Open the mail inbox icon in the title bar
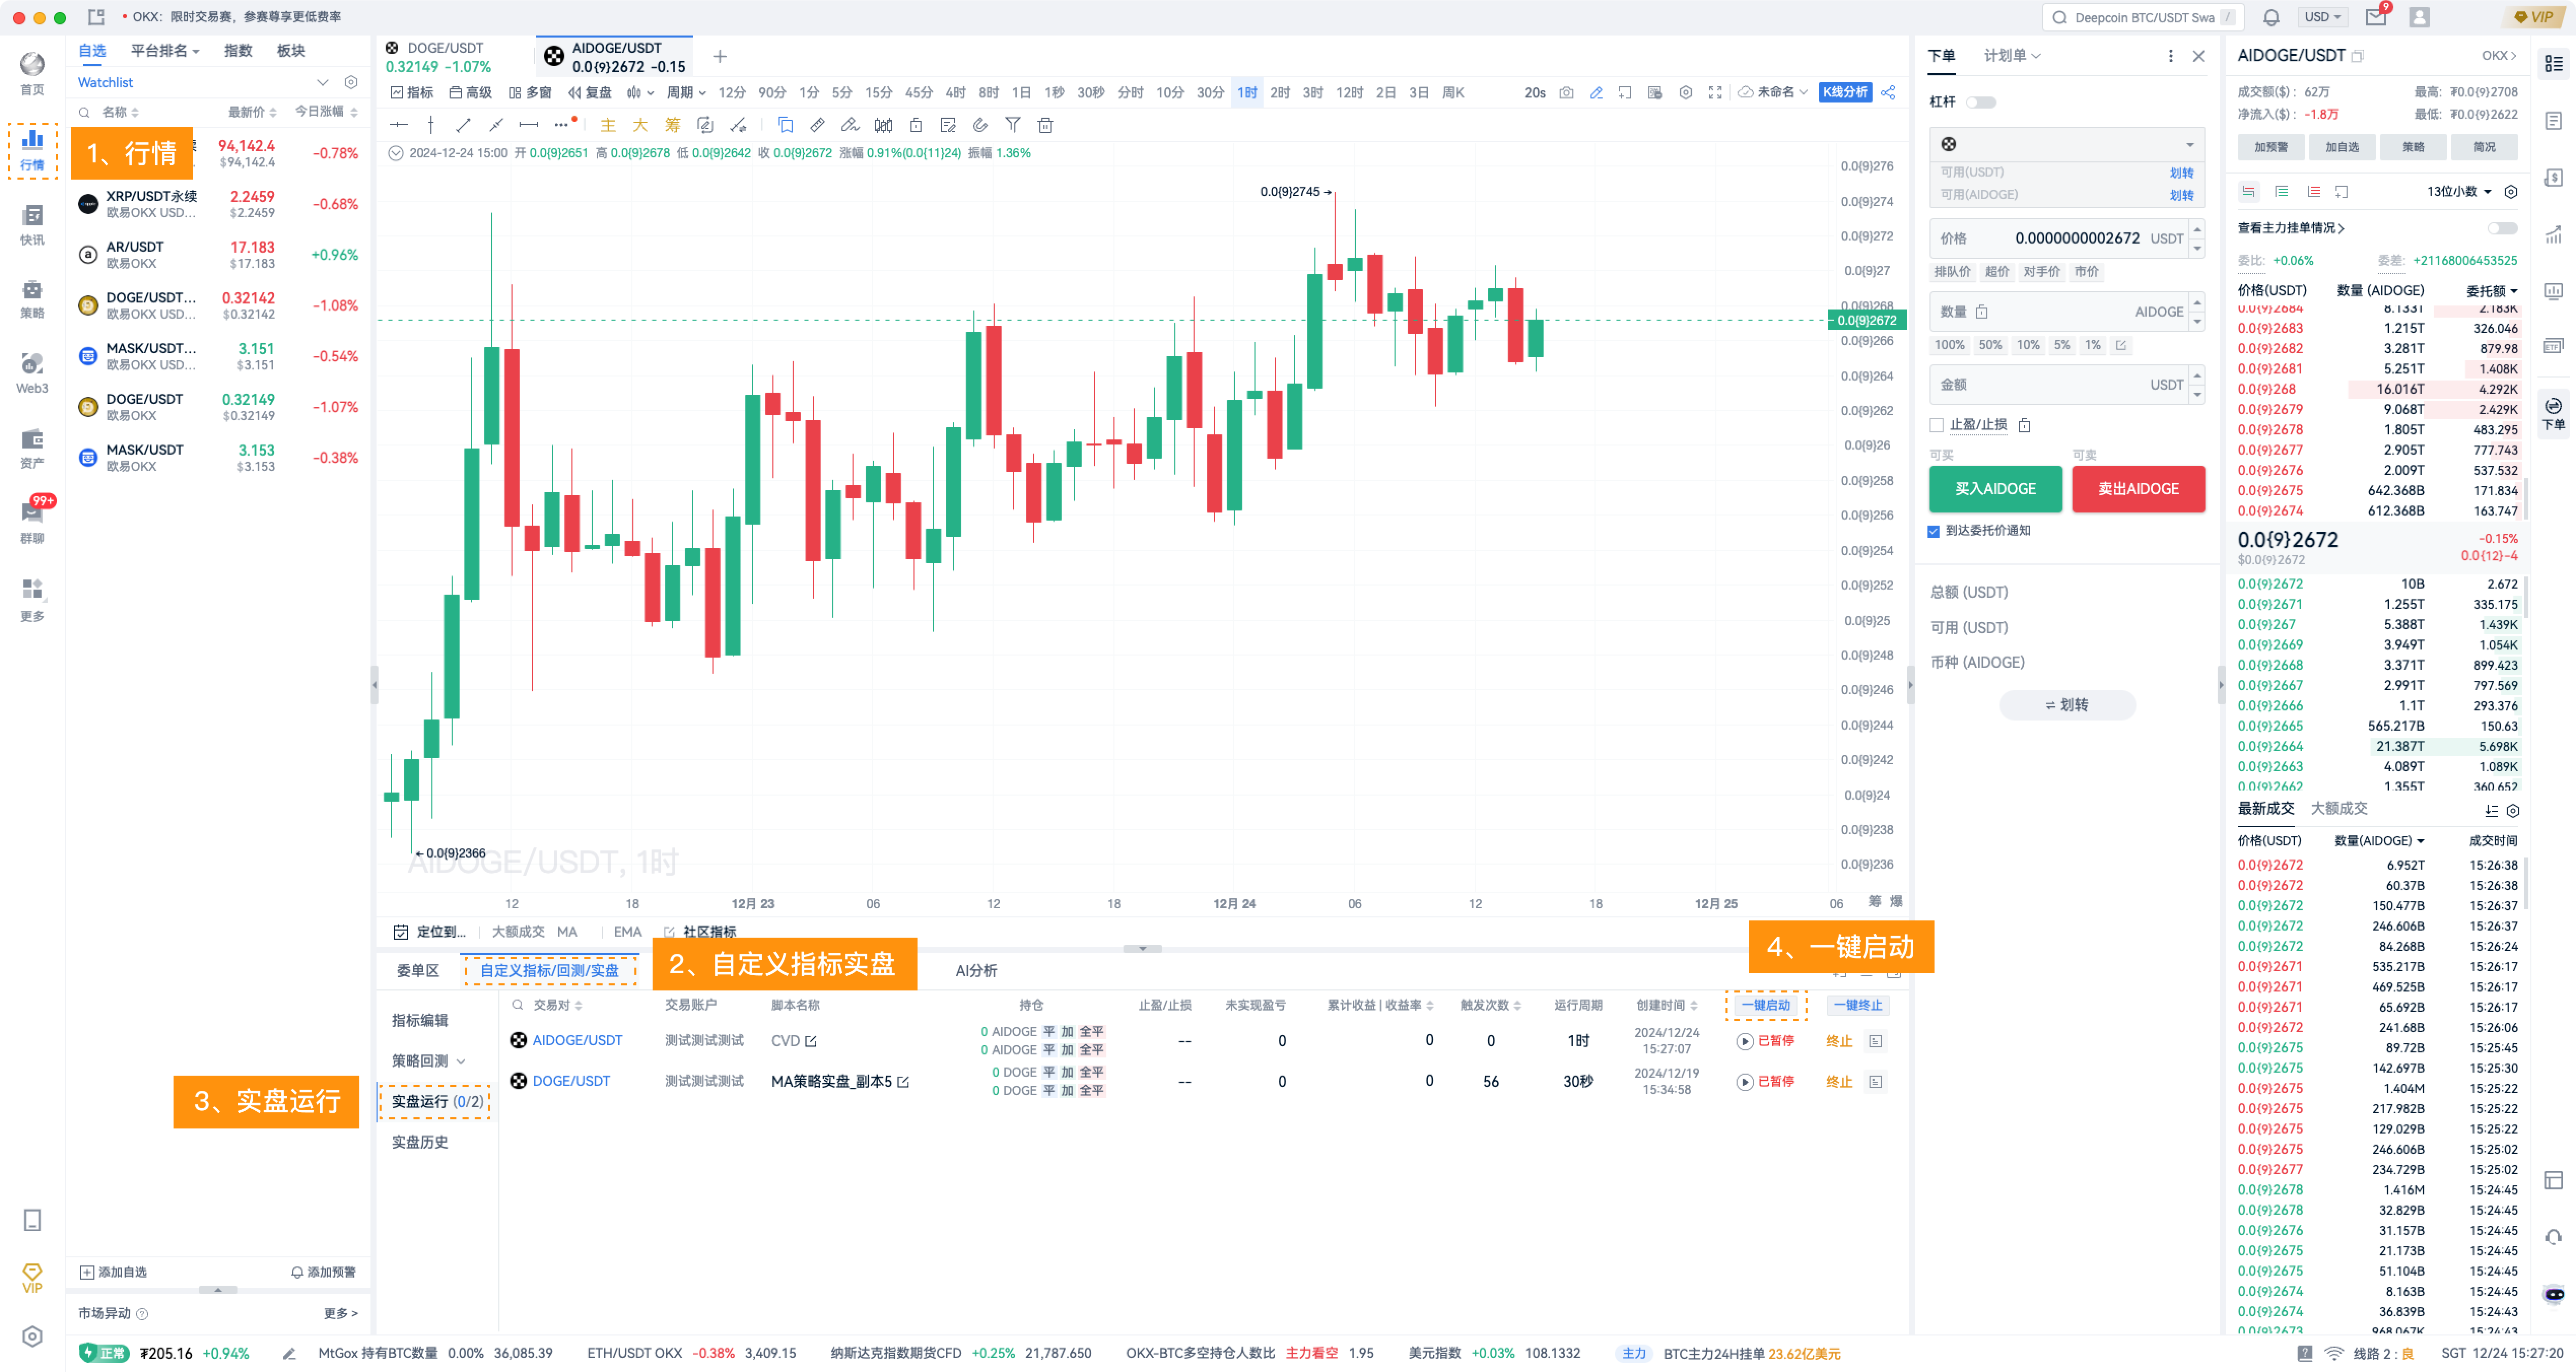 click(x=2376, y=17)
